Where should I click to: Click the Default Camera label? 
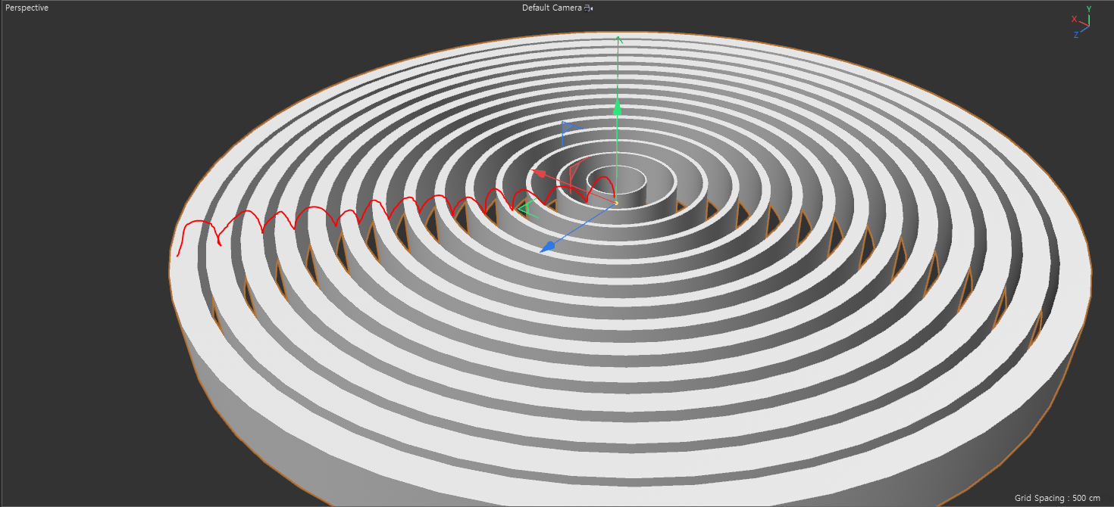[552, 8]
